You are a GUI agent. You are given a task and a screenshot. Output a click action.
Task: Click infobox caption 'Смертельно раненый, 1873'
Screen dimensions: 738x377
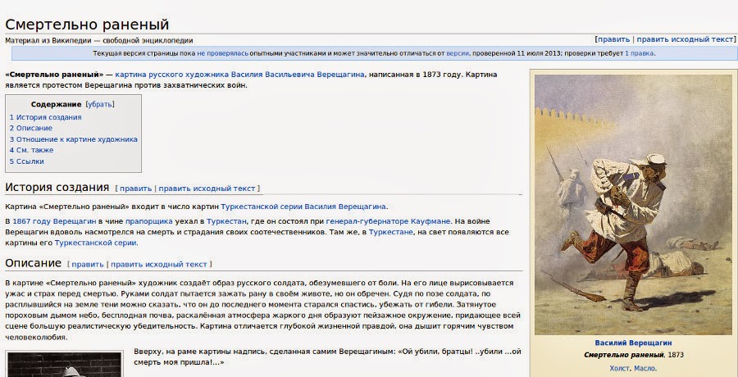coord(634,355)
